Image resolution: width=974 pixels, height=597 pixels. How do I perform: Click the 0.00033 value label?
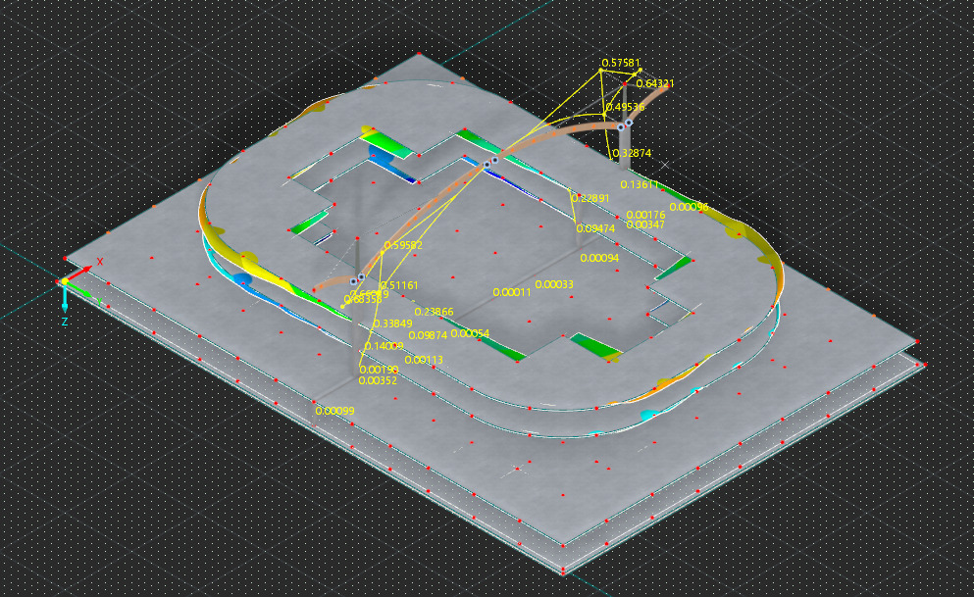554,284
